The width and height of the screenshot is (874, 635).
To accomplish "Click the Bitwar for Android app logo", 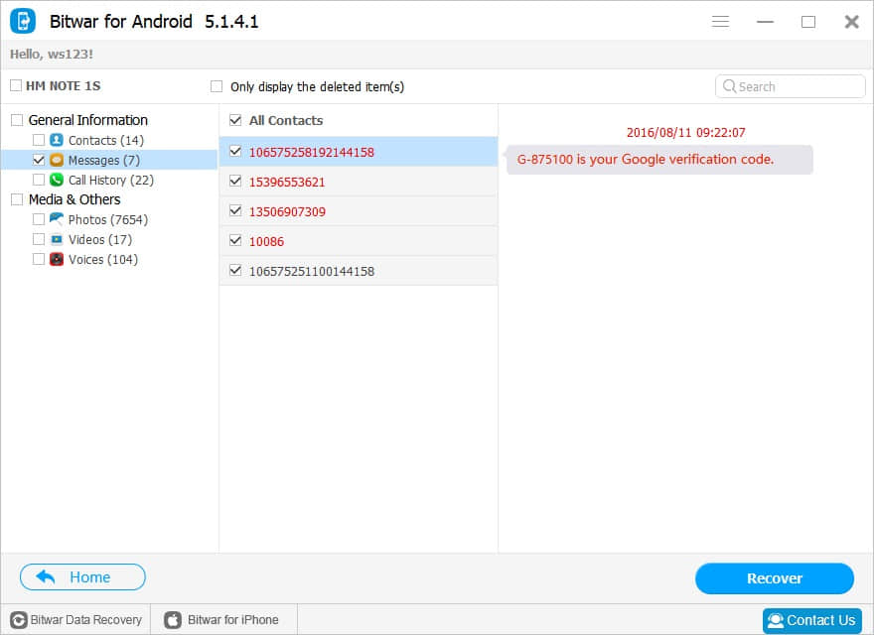I will click(23, 21).
